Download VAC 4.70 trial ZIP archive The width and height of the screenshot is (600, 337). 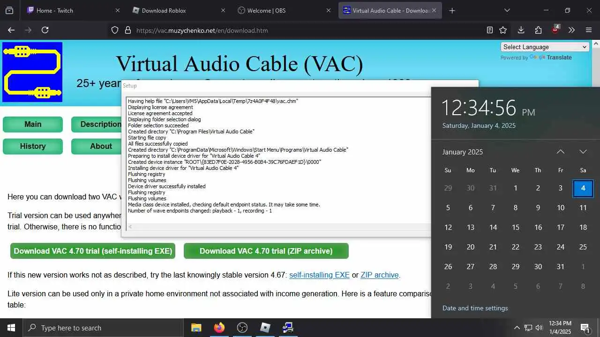[266, 251]
